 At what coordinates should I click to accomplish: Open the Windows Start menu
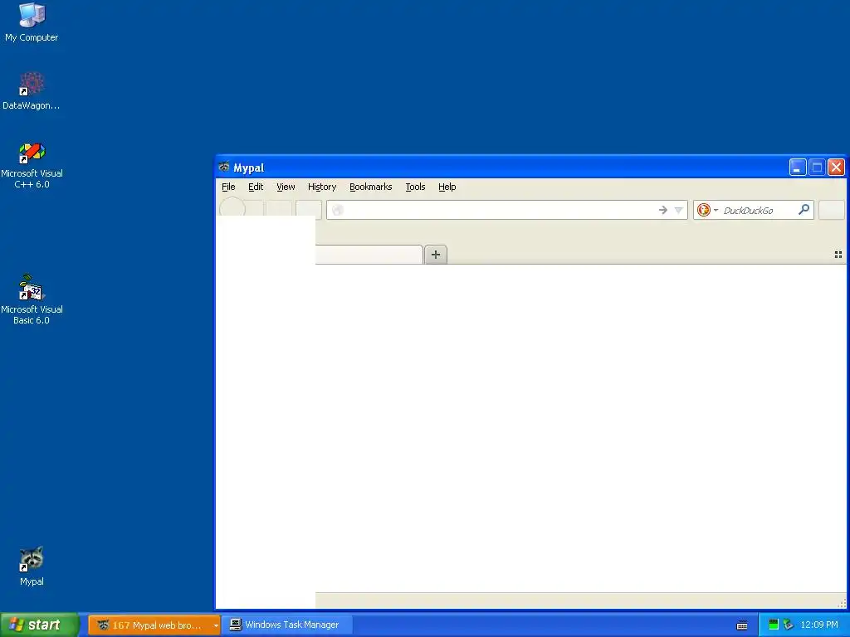click(39, 625)
